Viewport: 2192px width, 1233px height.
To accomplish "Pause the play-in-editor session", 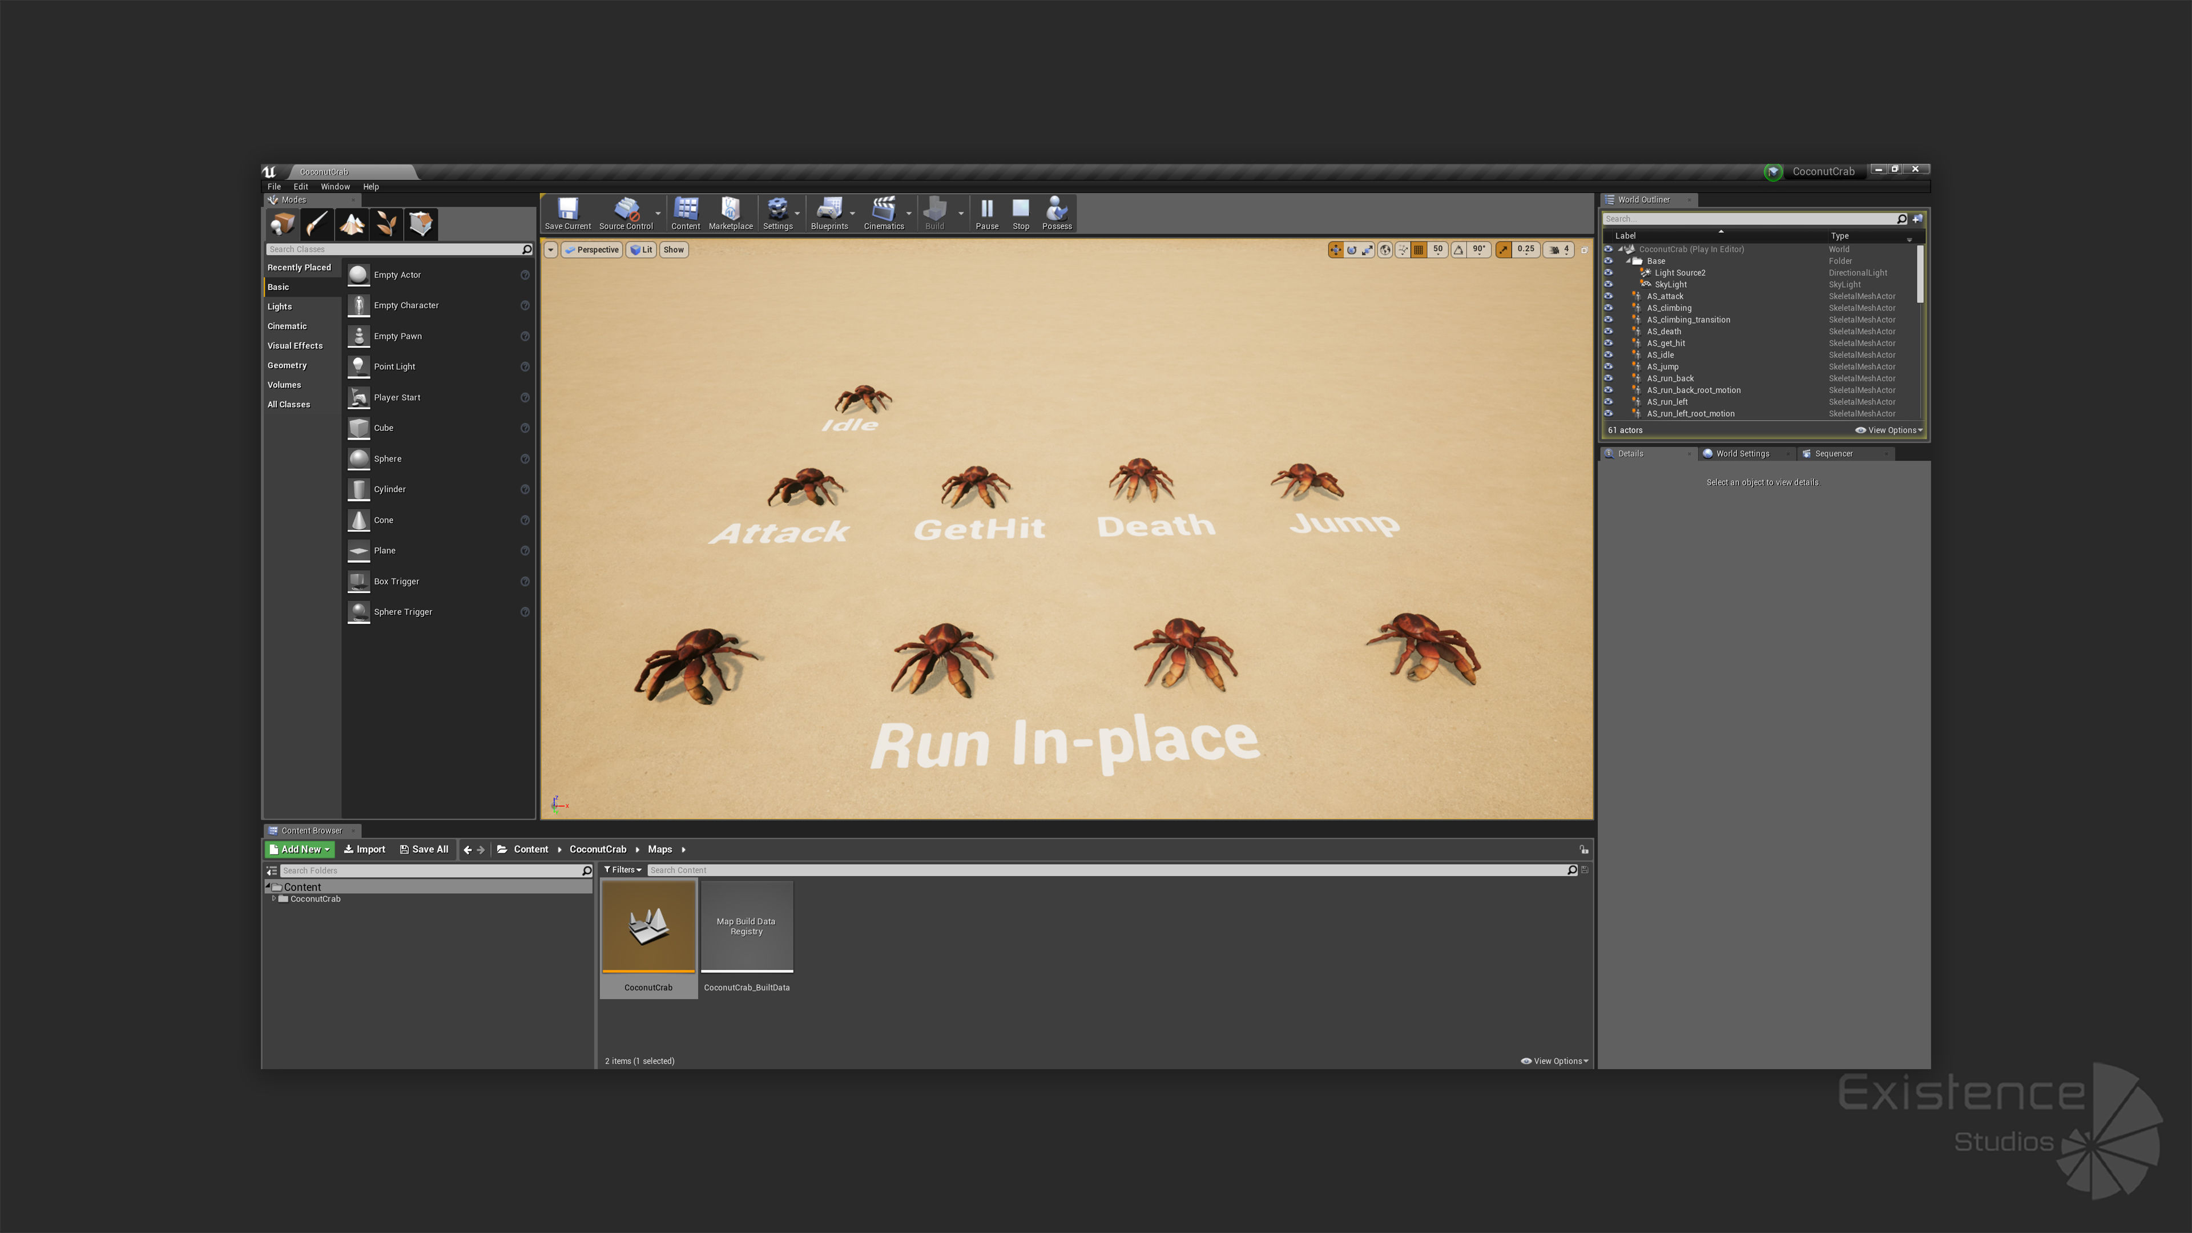I will click(x=986, y=209).
